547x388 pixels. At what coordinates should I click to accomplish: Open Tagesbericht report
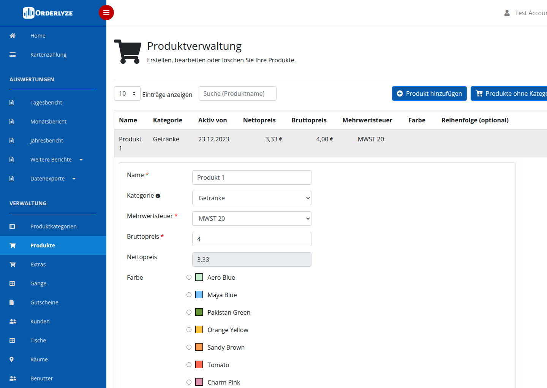pos(46,103)
